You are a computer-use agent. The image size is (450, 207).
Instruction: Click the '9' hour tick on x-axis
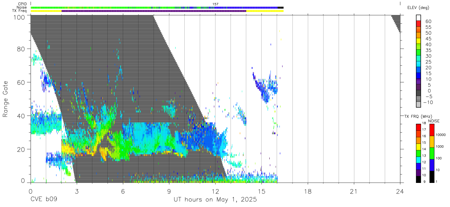click(169, 191)
